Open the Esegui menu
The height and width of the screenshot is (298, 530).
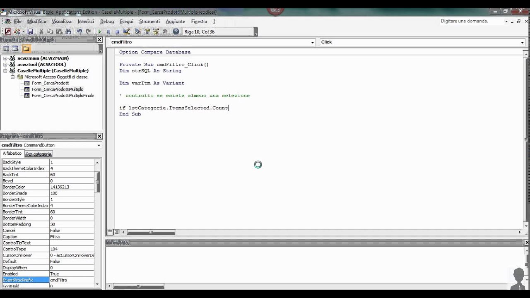tap(127, 21)
